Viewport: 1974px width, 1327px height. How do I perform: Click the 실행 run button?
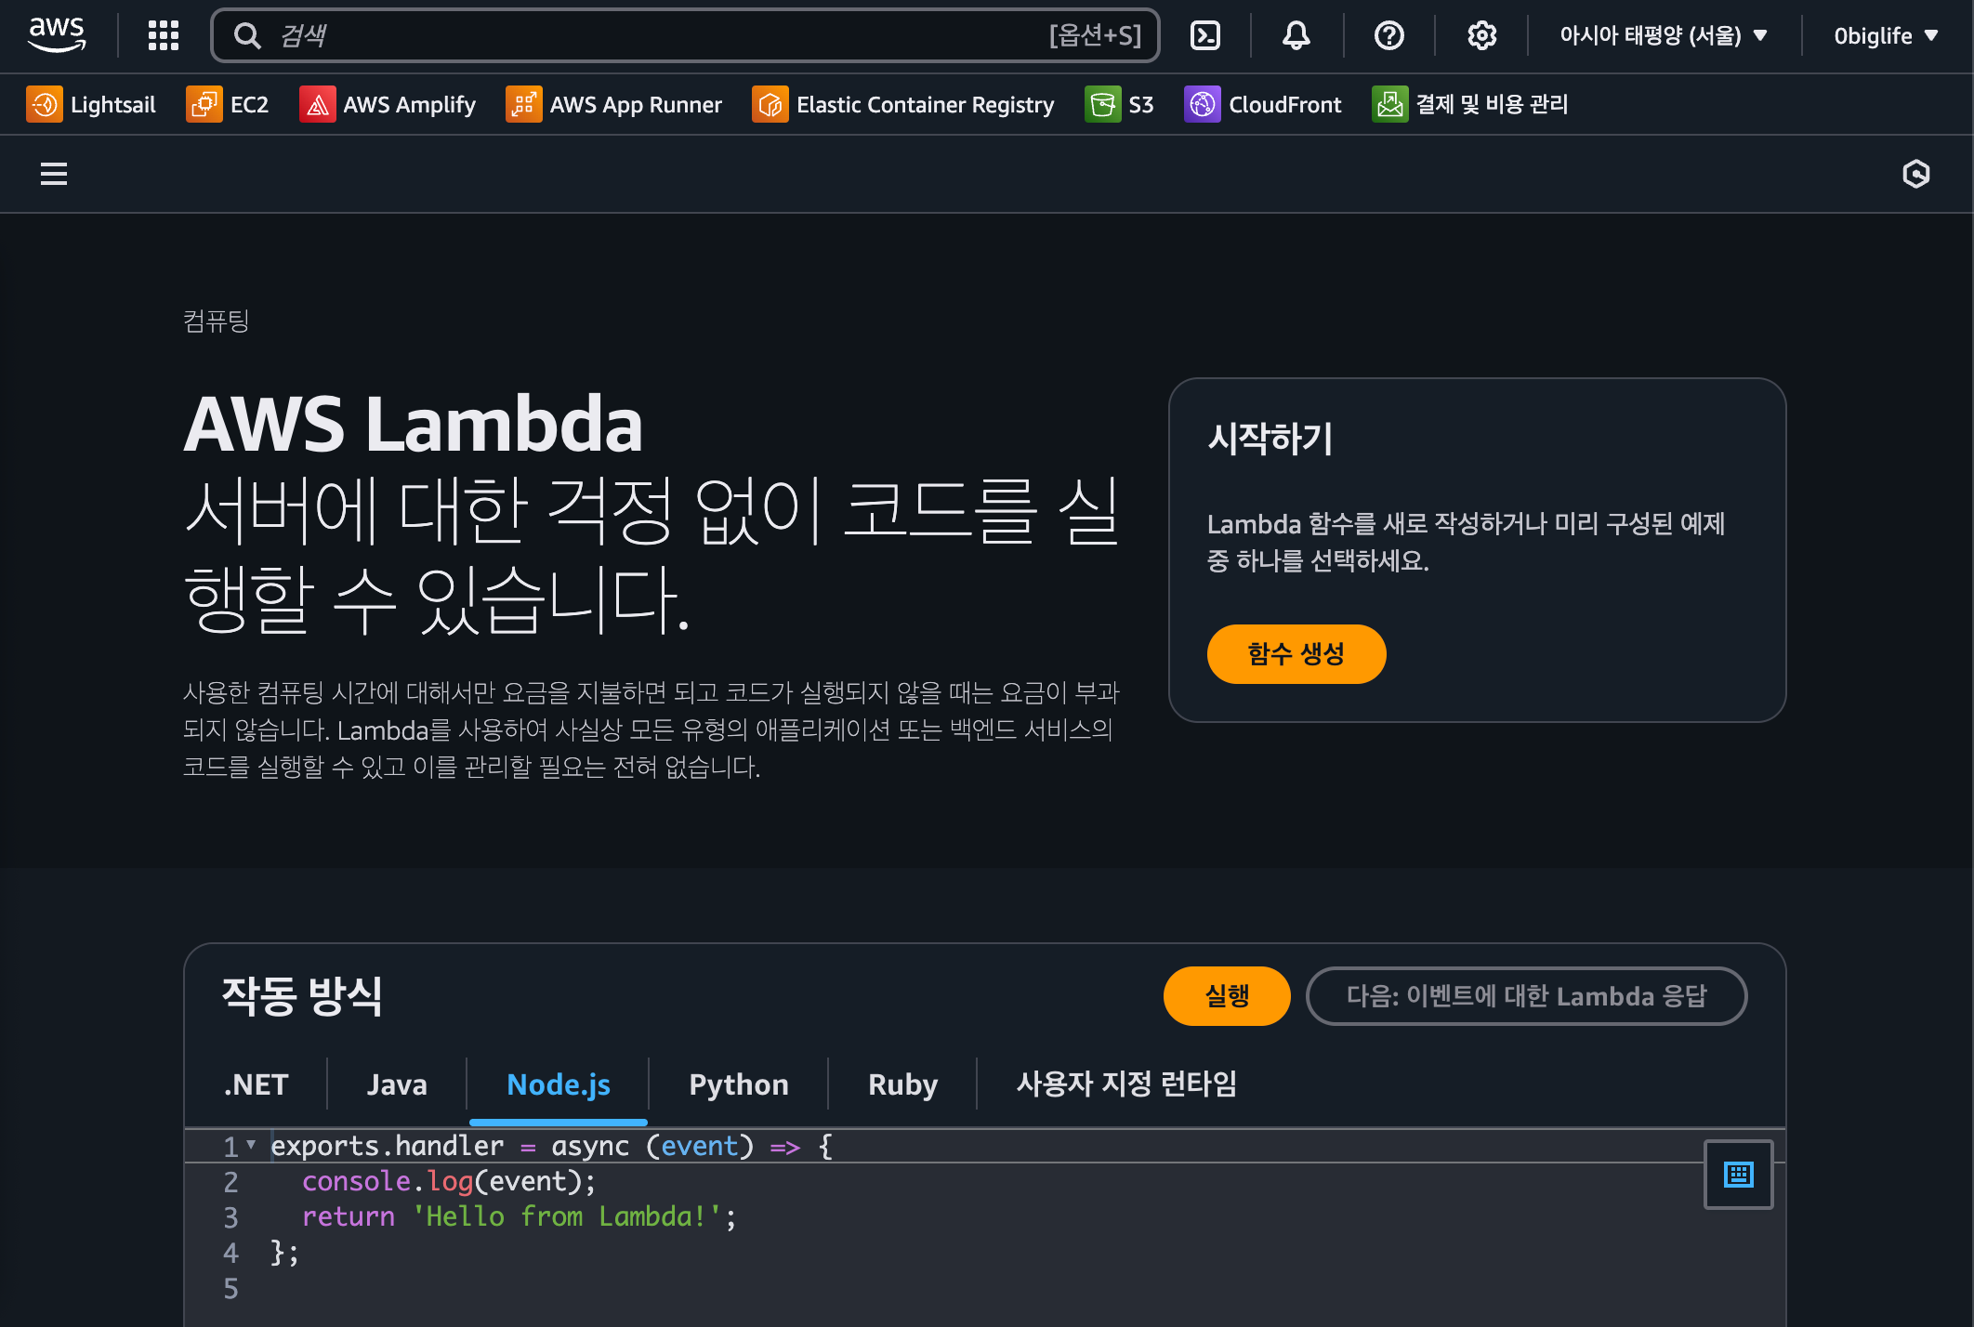point(1226,996)
